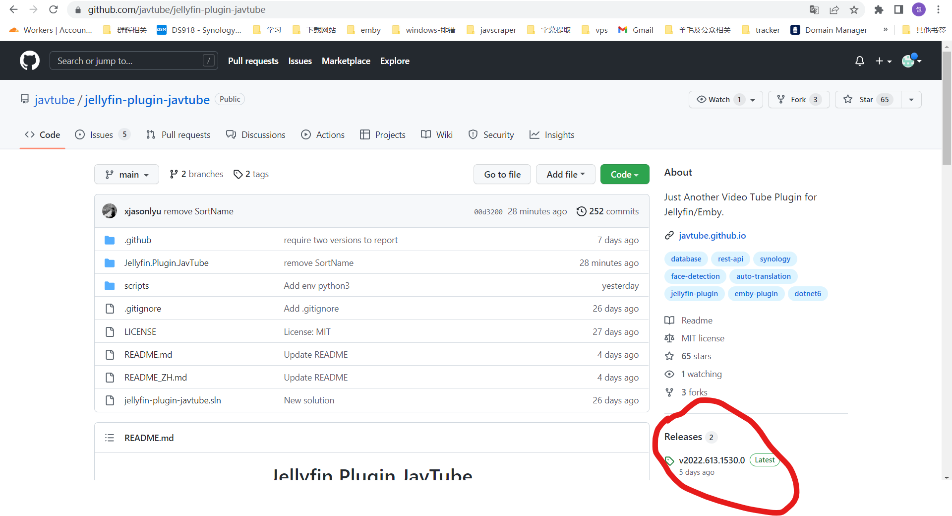The height and width of the screenshot is (516, 952).
Task: Open the v2022.613.1530.0 release
Action: 712,460
